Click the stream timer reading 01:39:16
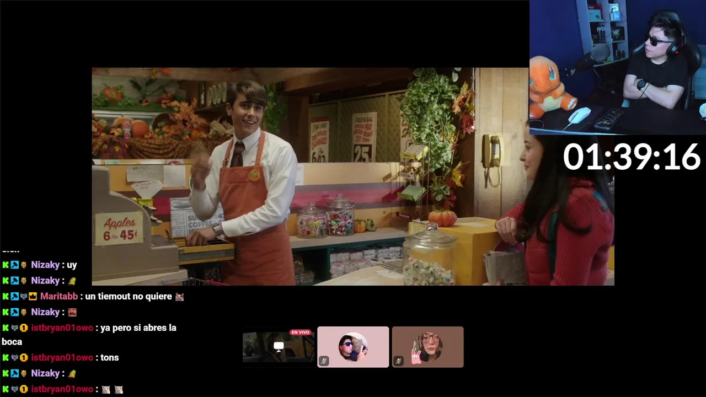Image resolution: width=706 pixels, height=397 pixels. (632, 157)
